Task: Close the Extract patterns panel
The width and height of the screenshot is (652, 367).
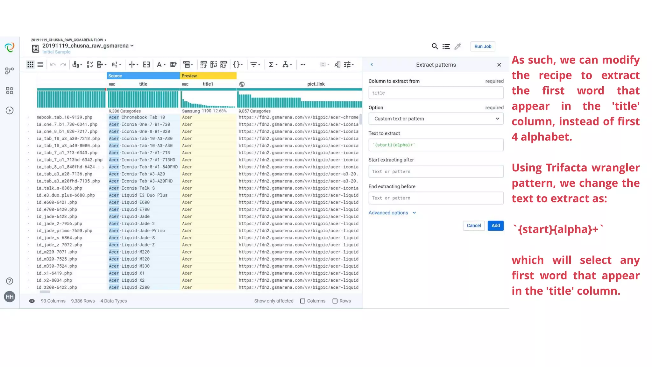Action: 499,65
